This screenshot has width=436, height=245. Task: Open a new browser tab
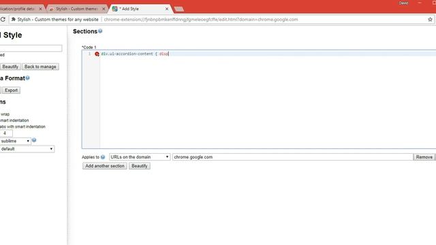click(178, 9)
